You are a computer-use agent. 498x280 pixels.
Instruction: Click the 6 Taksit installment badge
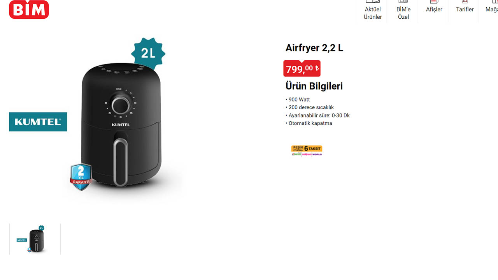coord(307,150)
